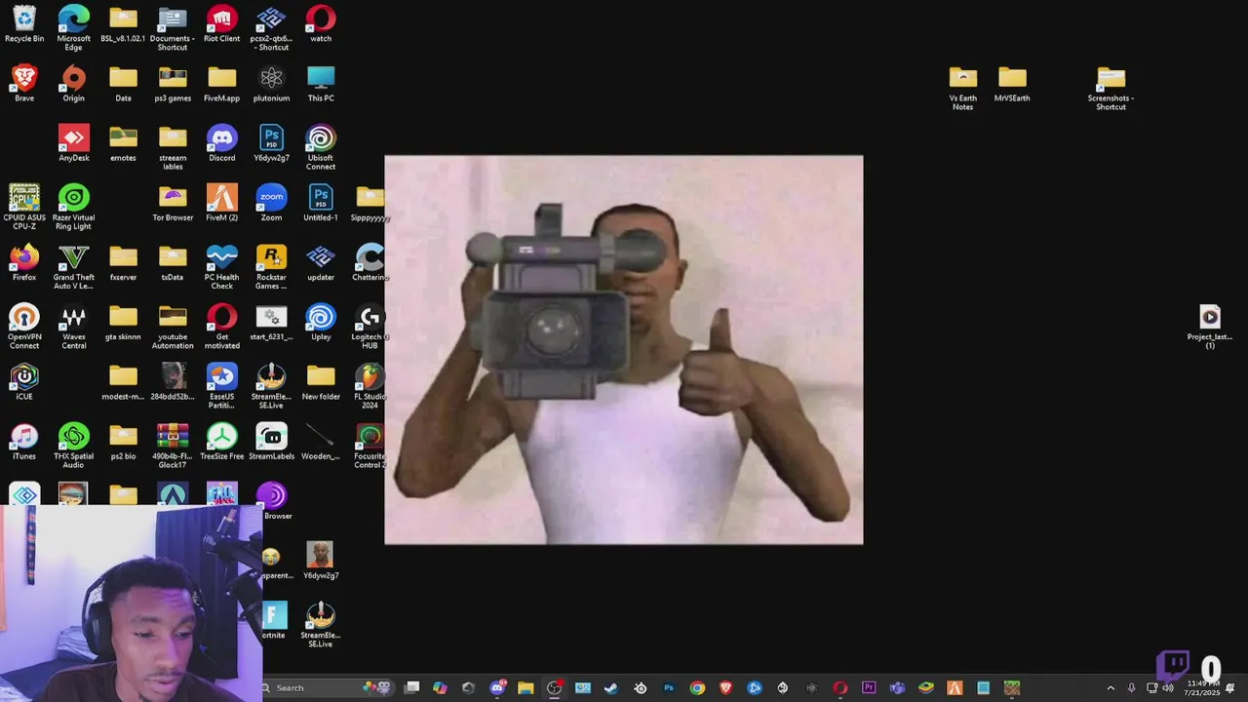Viewport: 1248px width, 702px height.
Task: Launch the THX Spatial Audio shortcut
Action: pos(74,445)
